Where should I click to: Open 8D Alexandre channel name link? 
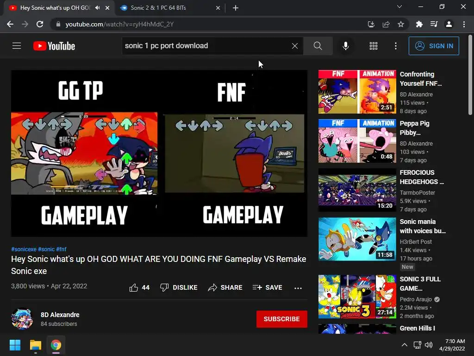(60, 315)
